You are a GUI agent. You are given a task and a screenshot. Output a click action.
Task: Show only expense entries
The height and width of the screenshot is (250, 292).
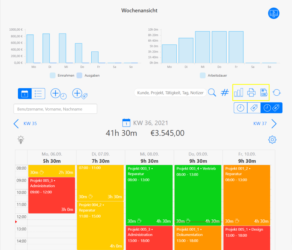tap(254, 108)
